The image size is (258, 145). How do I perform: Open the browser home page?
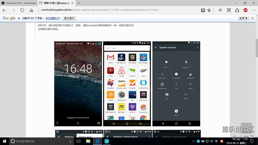click(x=31, y=10)
